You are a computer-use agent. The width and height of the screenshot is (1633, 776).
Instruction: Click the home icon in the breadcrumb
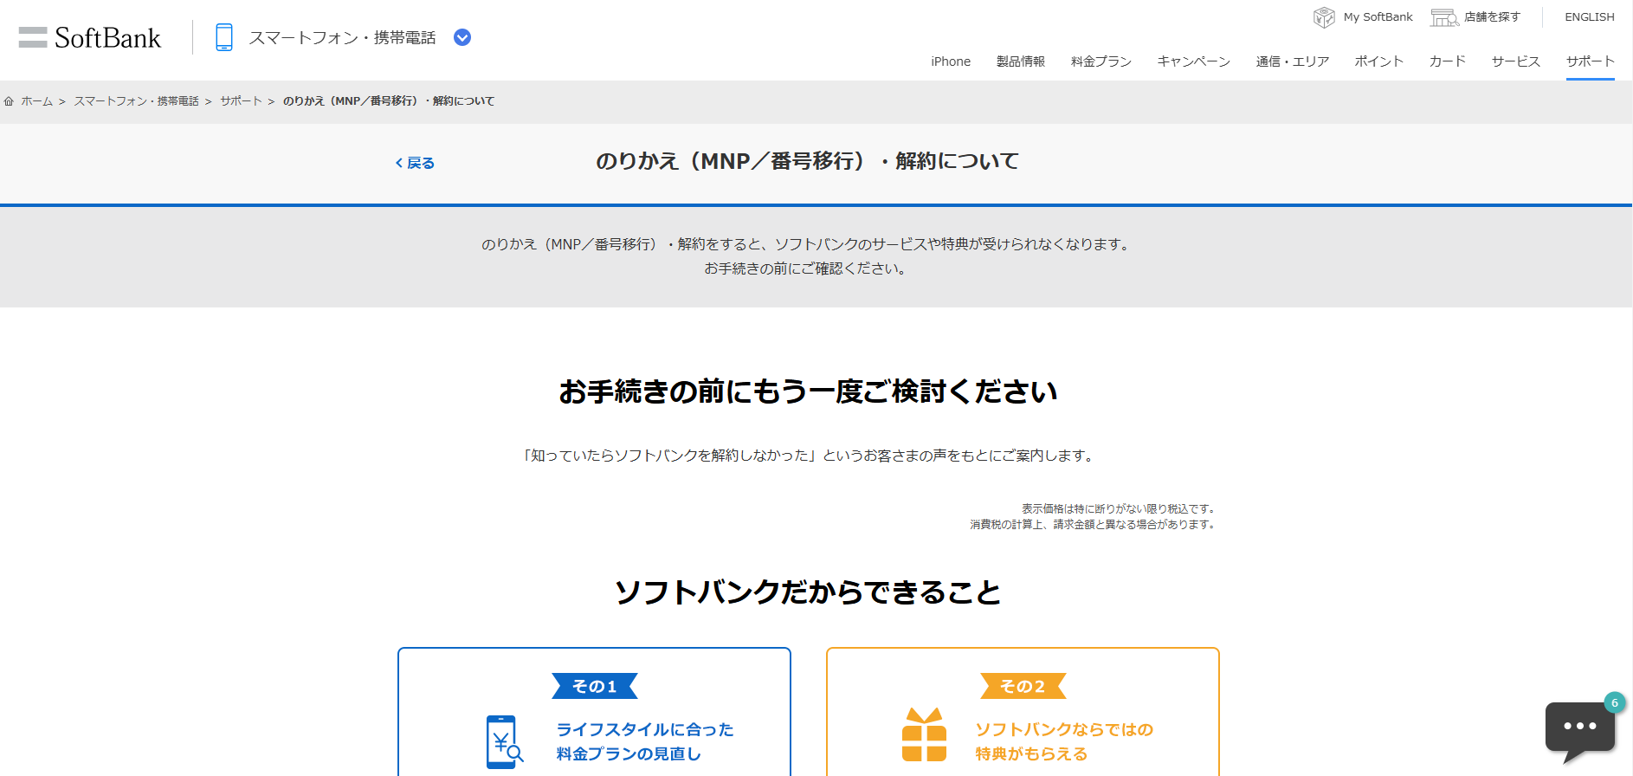(9, 101)
